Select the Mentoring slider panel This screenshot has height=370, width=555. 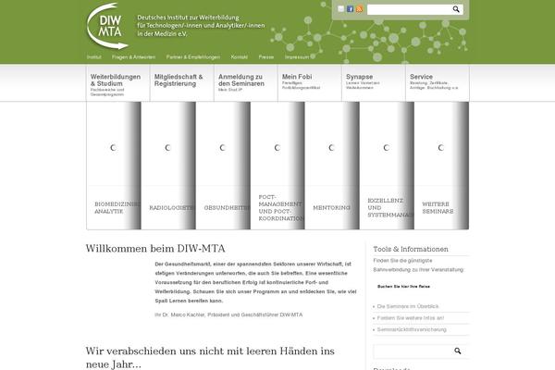point(332,166)
